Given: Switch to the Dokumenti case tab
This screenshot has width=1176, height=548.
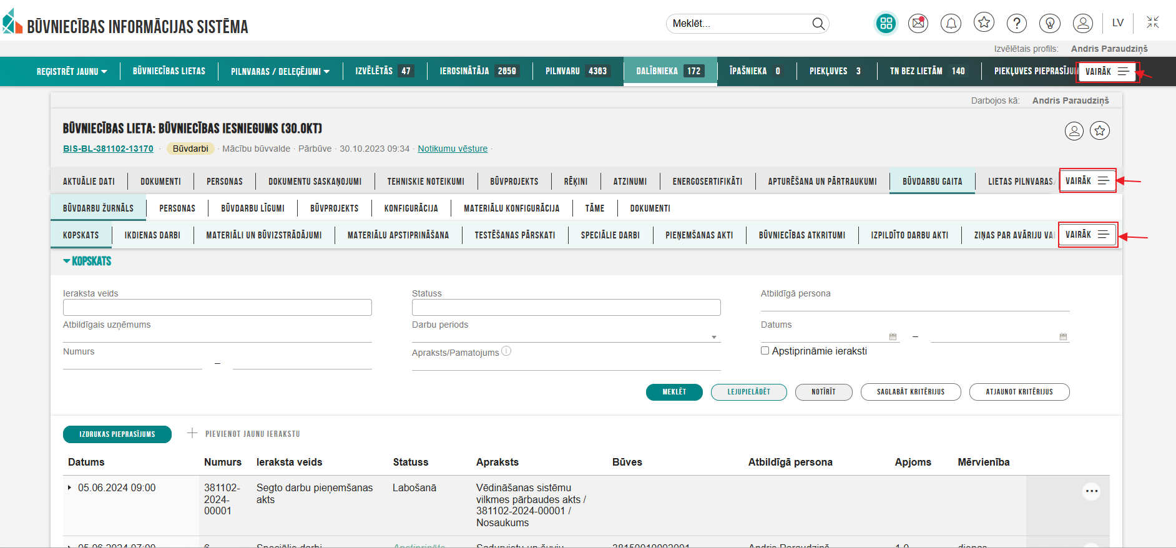Looking at the screenshot, I should [160, 182].
